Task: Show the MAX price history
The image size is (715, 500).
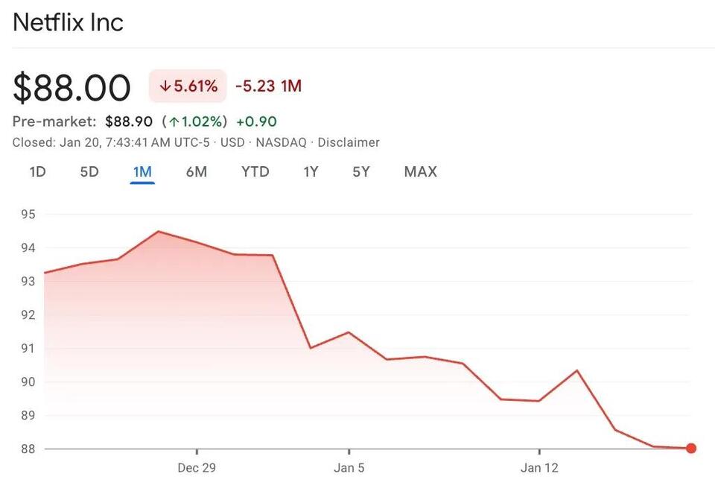Action: [421, 172]
